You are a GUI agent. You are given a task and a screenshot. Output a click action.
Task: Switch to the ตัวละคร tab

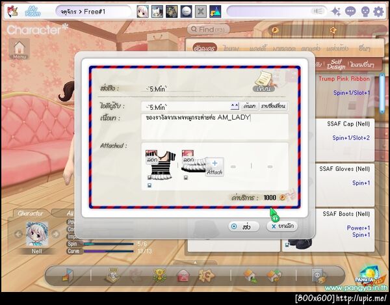(x=204, y=48)
